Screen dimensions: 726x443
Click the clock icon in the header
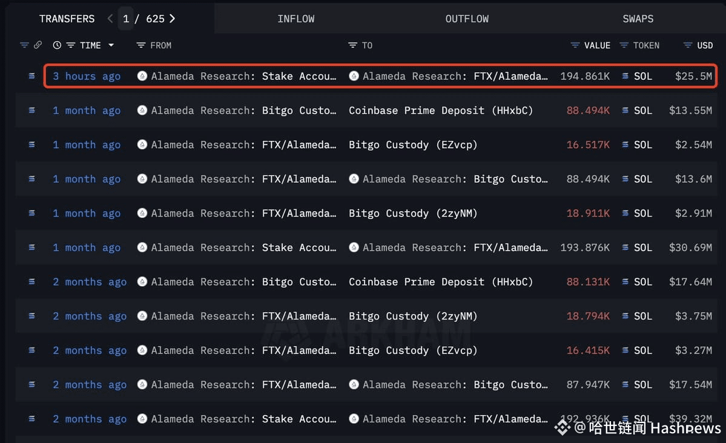click(x=57, y=45)
